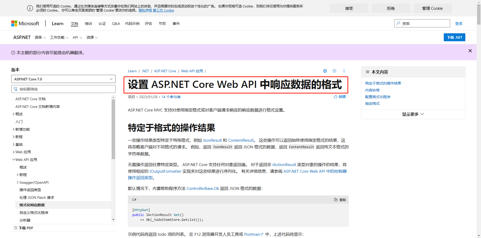Open the 语言 dropdown menu
The width and height of the screenshot is (481, 238).
tap(40, 37)
